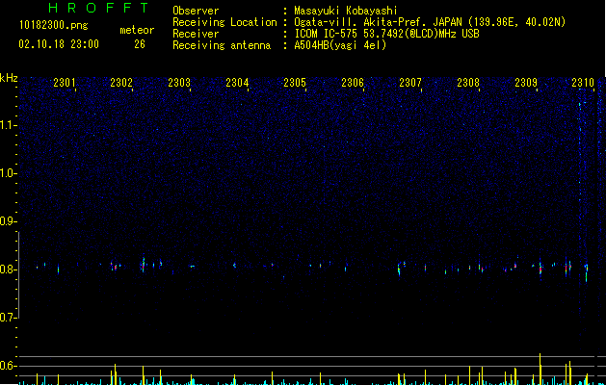Click the meteor label
This screenshot has height=385, width=606.
137,30
